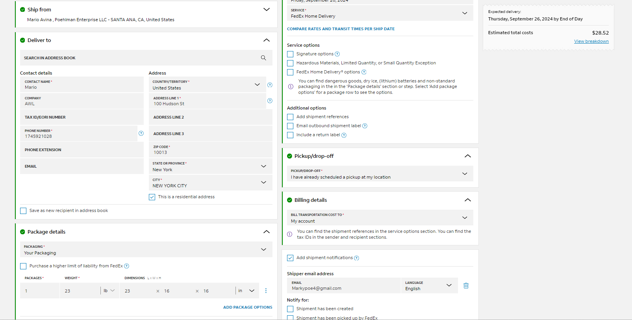Edit the package Weight field

pos(80,291)
